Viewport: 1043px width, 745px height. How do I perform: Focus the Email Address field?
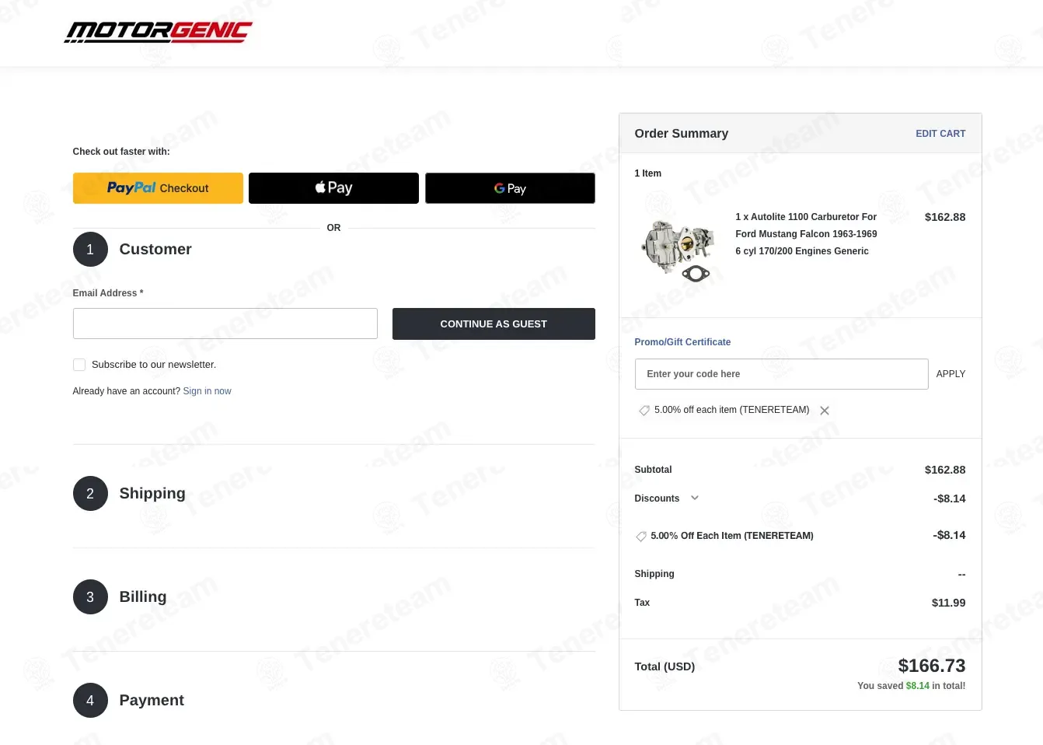[x=225, y=324]
